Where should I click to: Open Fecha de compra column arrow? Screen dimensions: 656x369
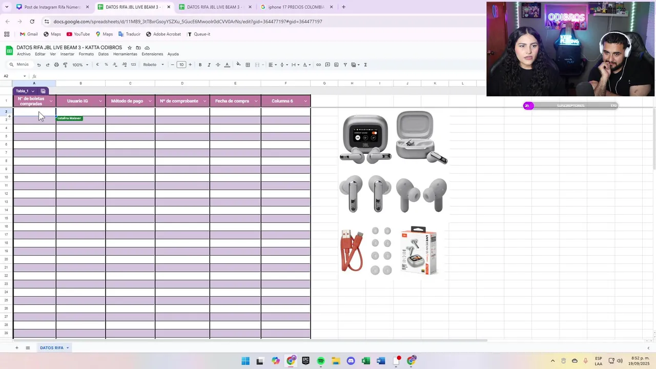pos(256,101)
